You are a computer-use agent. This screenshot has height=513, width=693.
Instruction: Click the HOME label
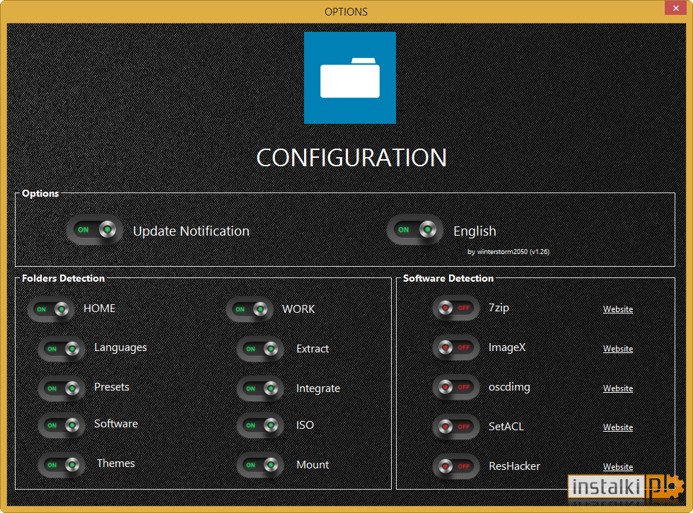100,309
